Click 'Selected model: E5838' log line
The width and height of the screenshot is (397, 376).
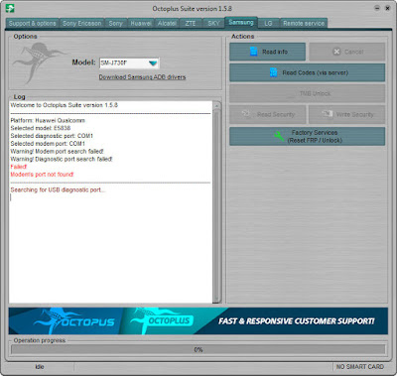tap(41, 128)
